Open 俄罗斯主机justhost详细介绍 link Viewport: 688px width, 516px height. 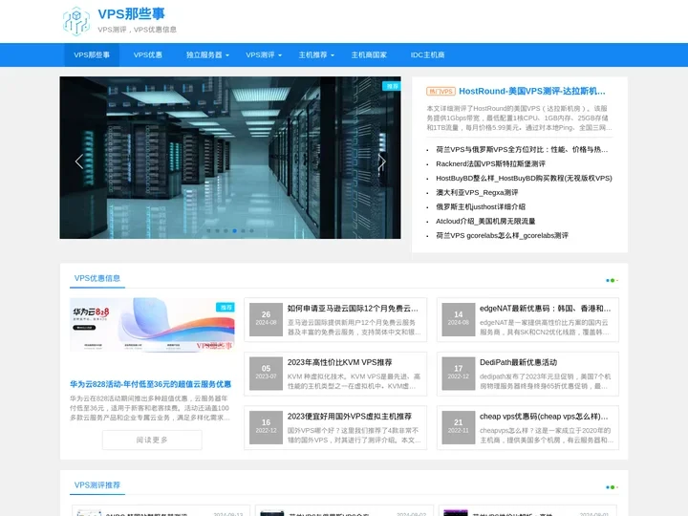tap(481, 206)
